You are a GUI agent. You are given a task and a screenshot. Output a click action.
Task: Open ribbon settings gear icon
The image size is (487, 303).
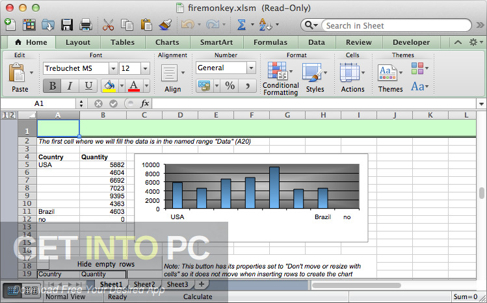(473, 42)
